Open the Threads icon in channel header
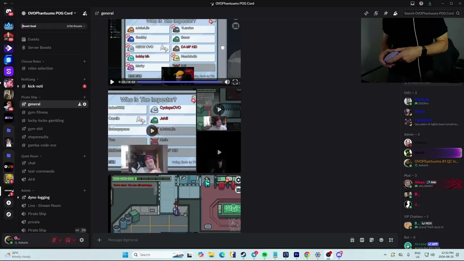464x261 pixels. coord(366,13)
